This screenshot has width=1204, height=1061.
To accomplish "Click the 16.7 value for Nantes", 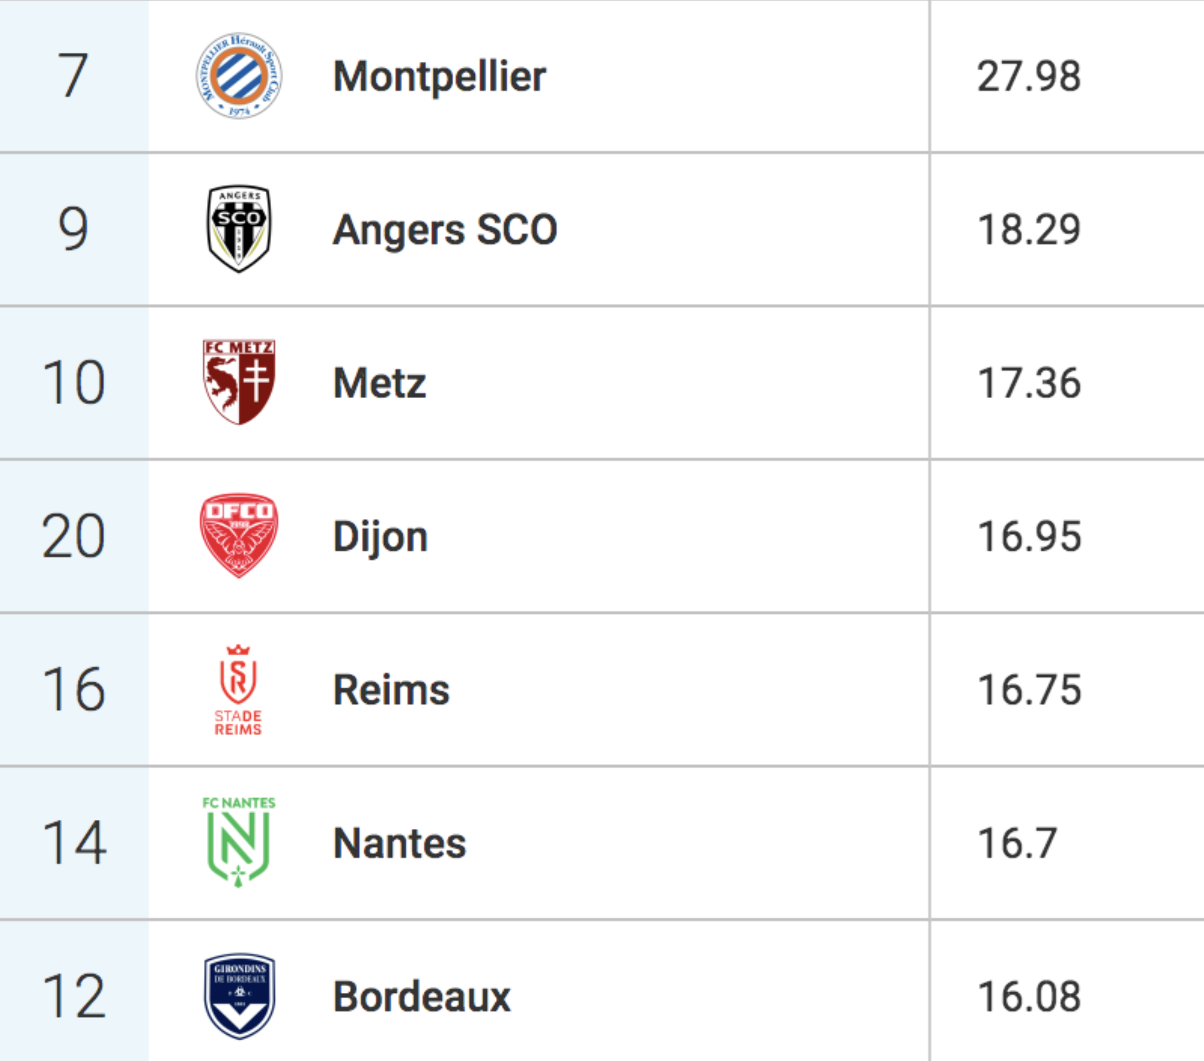I will pos(1017,843).
